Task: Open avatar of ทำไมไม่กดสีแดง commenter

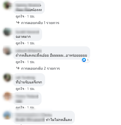Action: [x=7, y=115]
